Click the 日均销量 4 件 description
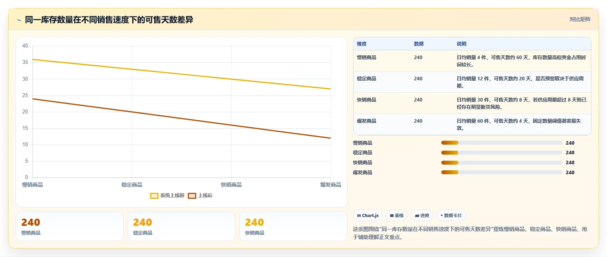607x257 pixels. coord(521,61)
